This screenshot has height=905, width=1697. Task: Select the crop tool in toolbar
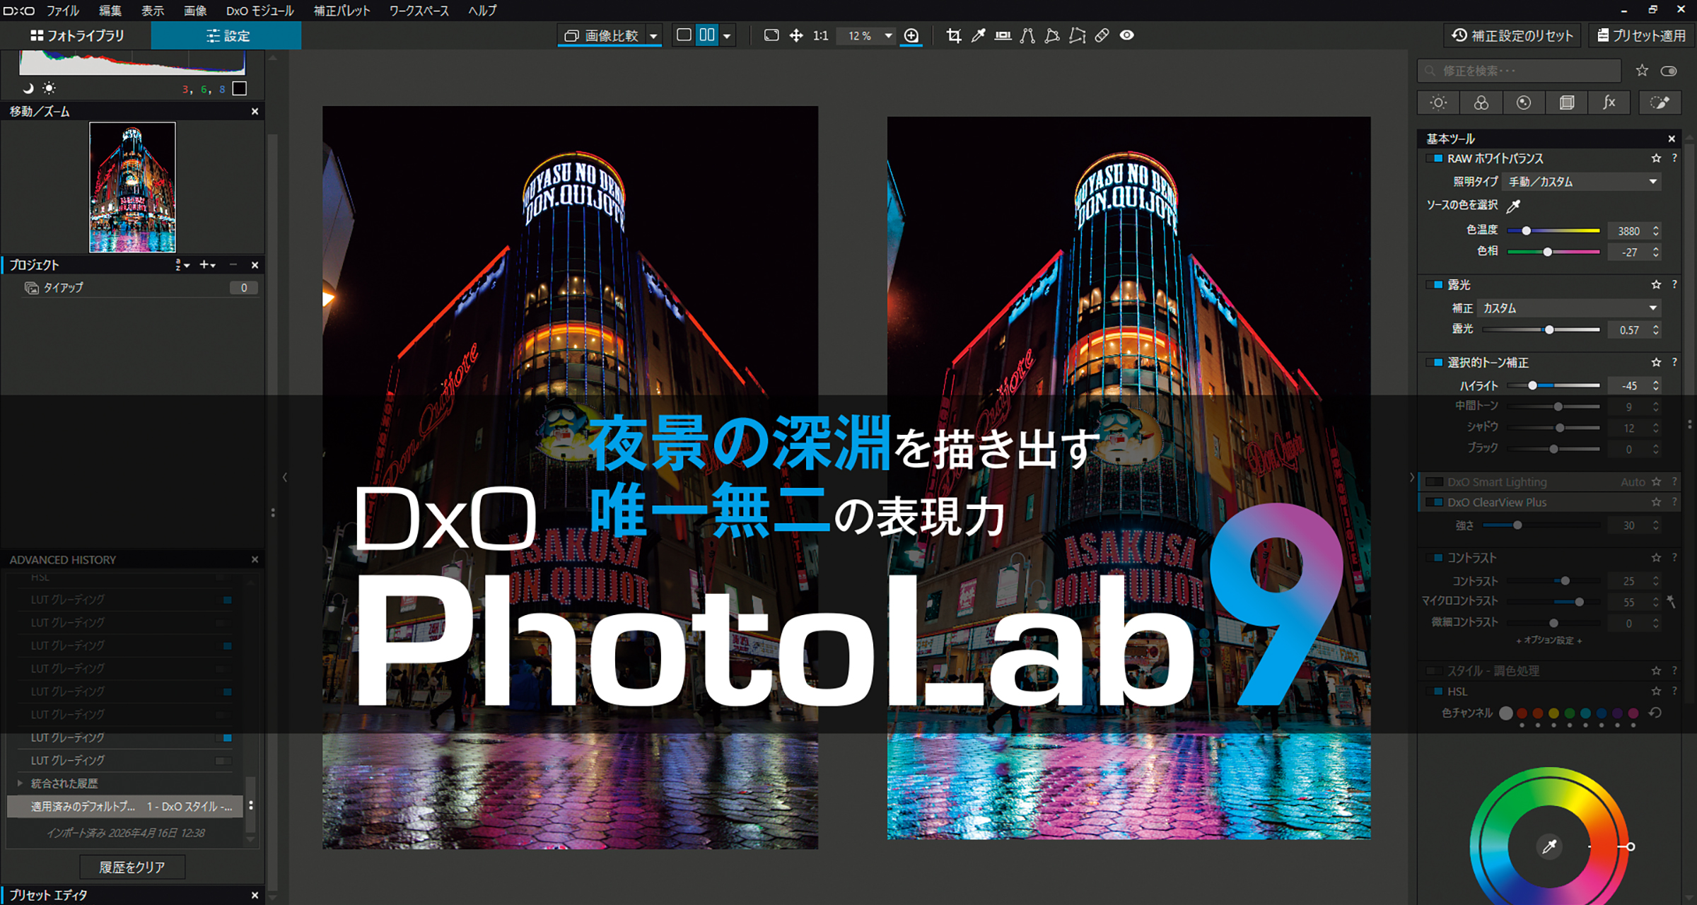click(x=954, y=35)
